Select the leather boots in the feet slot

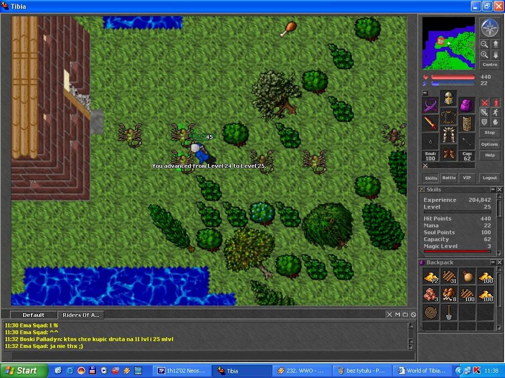pos(449,153)
